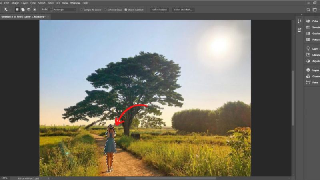The image size is (320, 180).
Task: Open the Libraries panel
Action: tap(313, 55)
